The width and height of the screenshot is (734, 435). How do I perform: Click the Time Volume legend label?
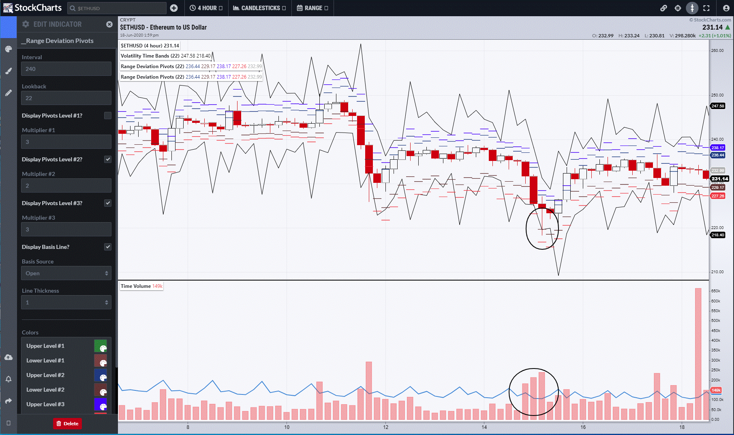click(141, 286)
